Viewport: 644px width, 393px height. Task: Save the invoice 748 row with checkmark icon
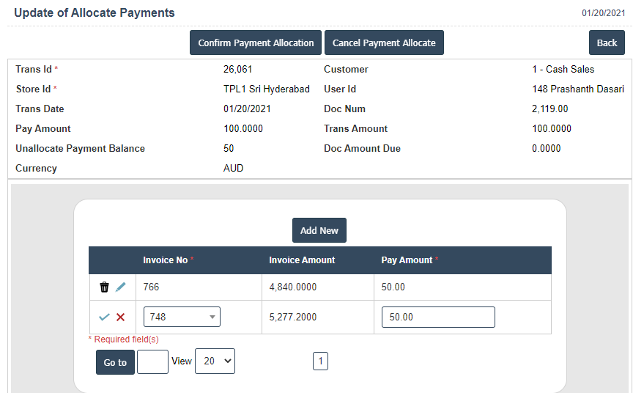pos(104,317)
